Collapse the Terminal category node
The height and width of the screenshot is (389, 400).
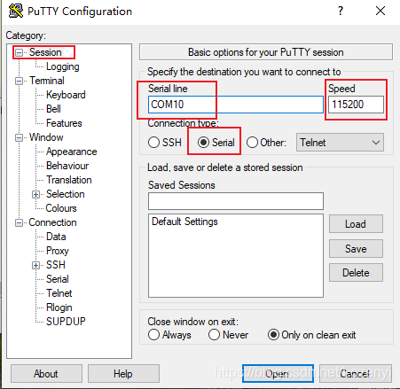19,81
